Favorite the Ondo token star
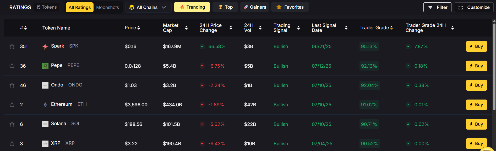The width and height of the screenshot is (496, 151). click(12, 85)
